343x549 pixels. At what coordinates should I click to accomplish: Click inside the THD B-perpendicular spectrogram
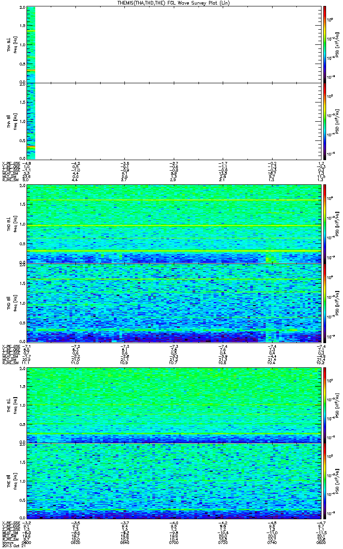tap(174, 223)
